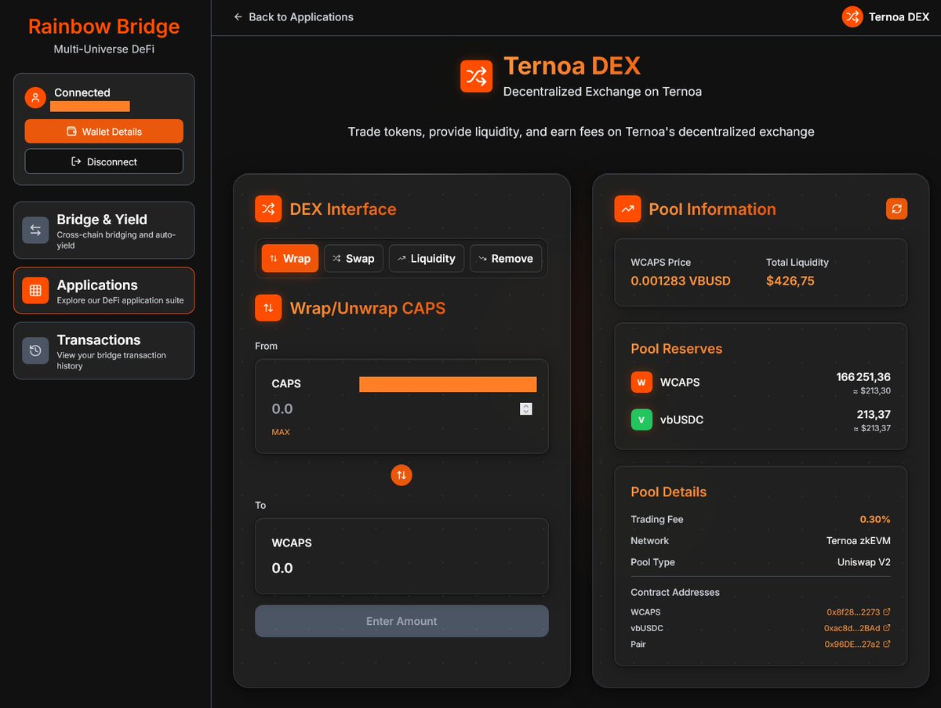
Task: Click the Wrap/Unwrap CAPS arrows icon
Action: point(268,308)
